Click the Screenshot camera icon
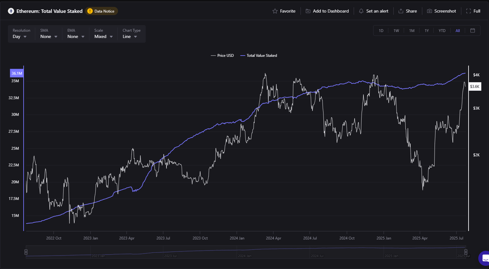489x269 pixels. point(429,11)
